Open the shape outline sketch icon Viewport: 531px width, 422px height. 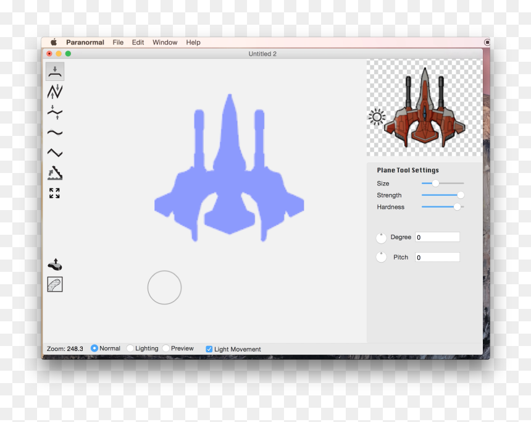point(55,284)
